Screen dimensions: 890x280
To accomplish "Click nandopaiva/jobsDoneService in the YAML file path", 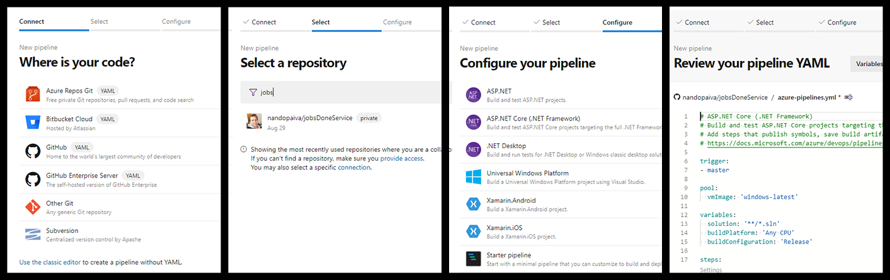I will pyautogui.click(x=725, y=97).
